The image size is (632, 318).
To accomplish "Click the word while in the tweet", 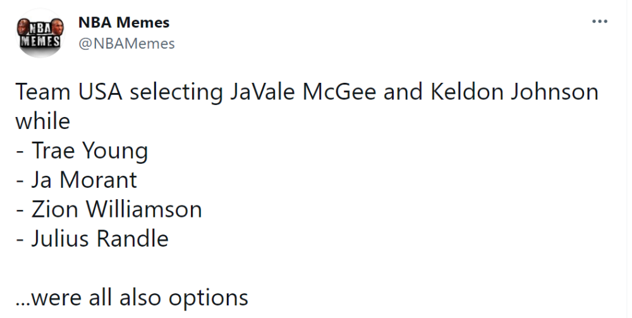I will (x=43, y=121).
